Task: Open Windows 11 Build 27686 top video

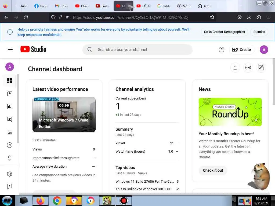Action: [144, 182]
